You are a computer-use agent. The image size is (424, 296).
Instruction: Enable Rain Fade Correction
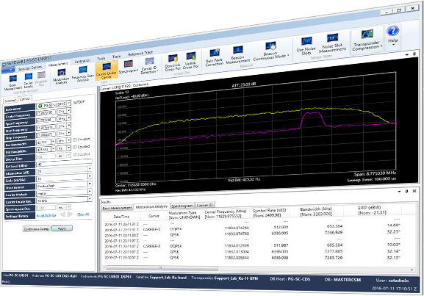coord(215,57)
